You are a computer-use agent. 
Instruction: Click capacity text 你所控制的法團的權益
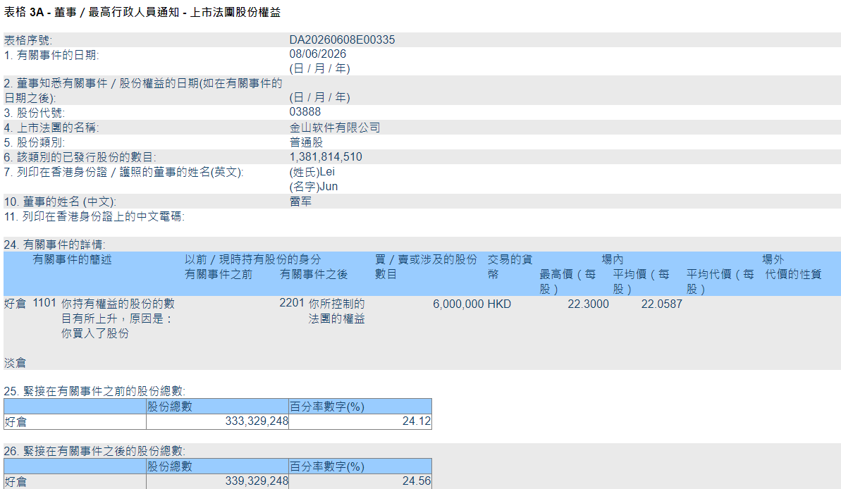337,311
